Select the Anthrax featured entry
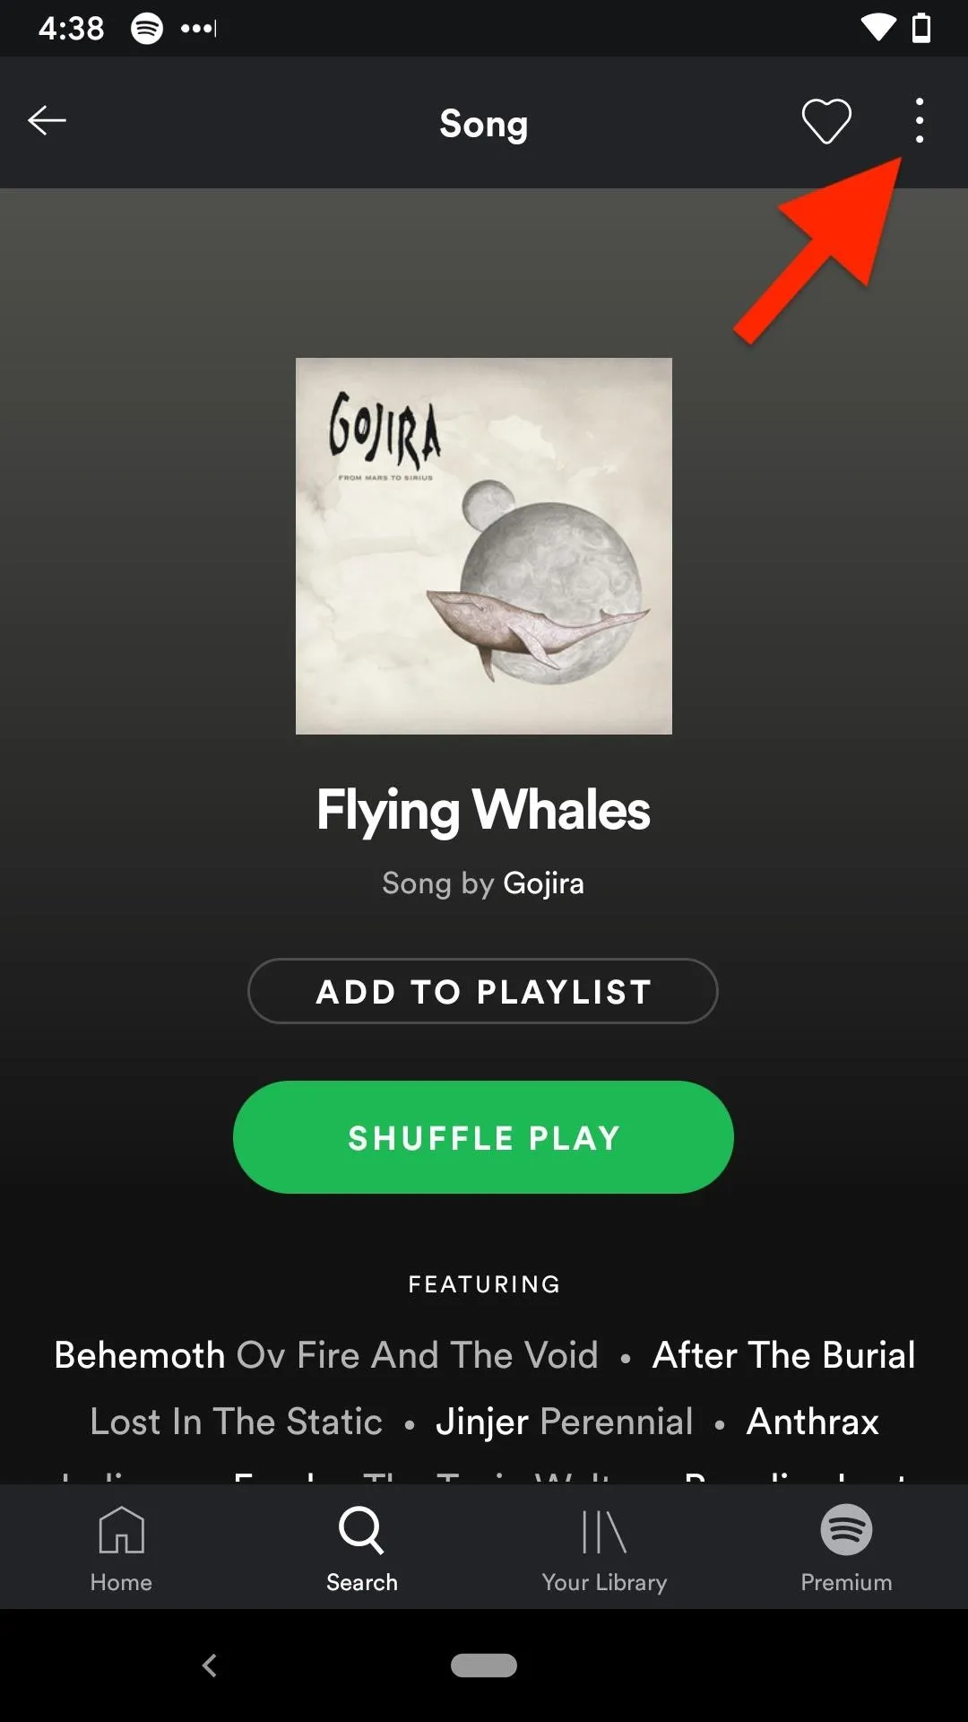This screenshot has width=968, height=1722. (813, 1422)
